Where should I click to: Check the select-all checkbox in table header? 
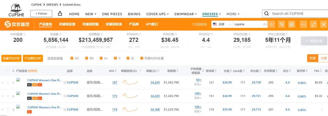coord(8,71)
